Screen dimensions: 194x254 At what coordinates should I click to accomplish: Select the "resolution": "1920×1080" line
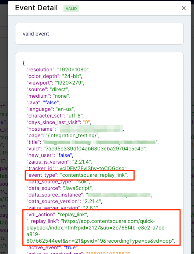(58, 70)
